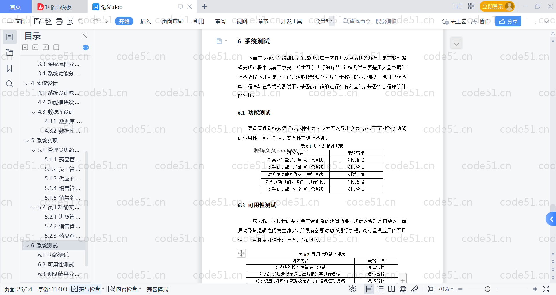Click the 协作 collaboration button

[481, 21]
